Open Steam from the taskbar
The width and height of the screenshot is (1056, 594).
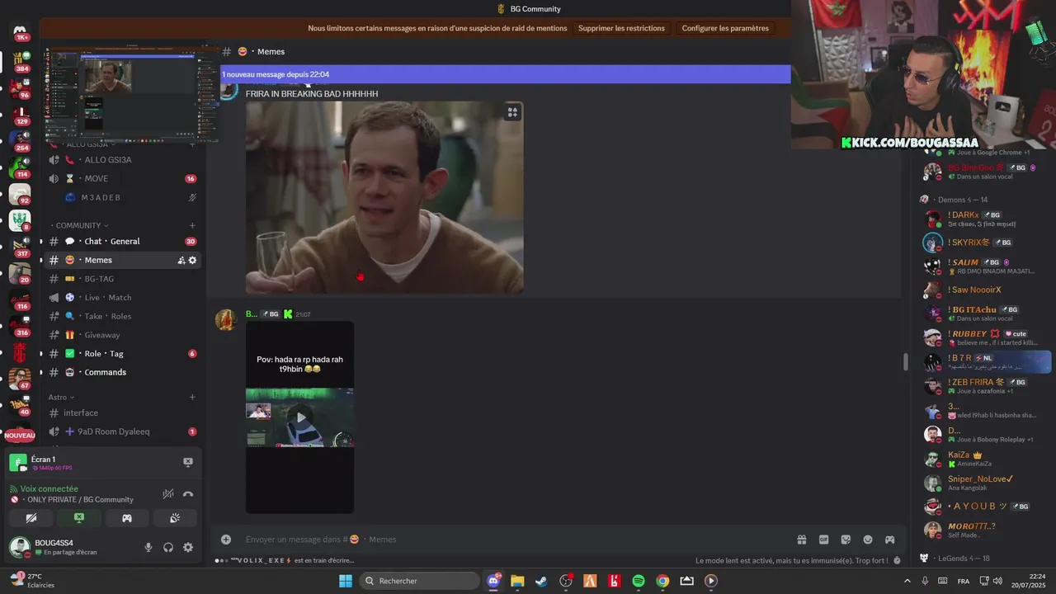click(541, 581)
